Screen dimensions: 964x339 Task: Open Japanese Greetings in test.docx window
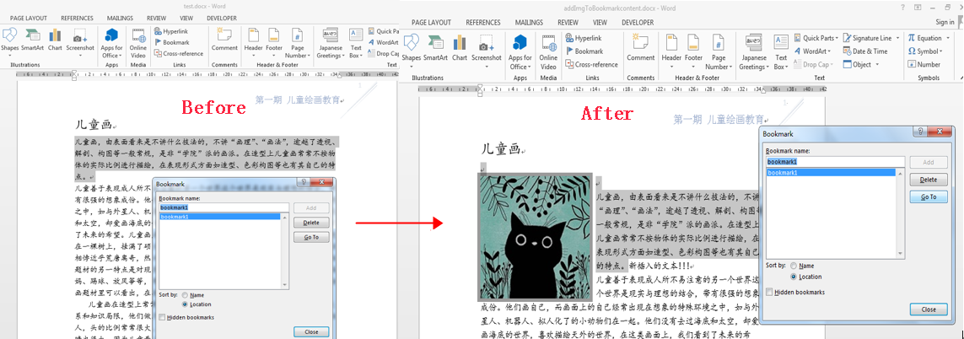pos(330,43)
